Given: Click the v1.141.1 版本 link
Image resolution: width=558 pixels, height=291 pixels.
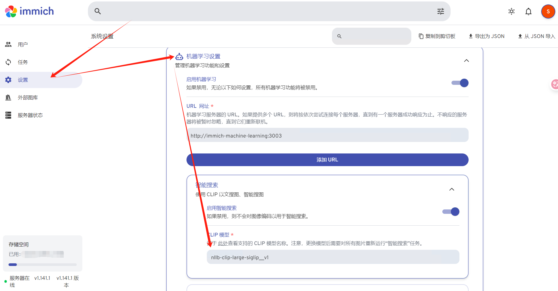Looking at the screenshot, I should click(x=68, y=282).
